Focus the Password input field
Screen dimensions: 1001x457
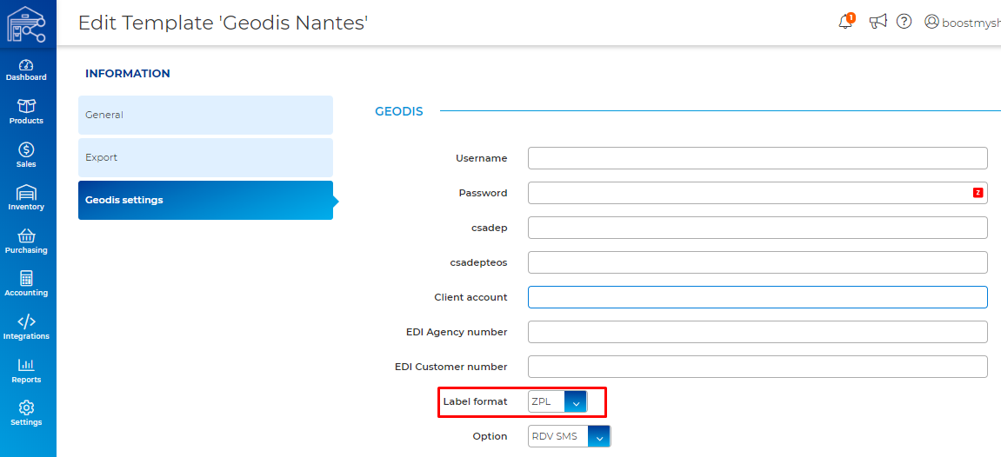pos(757,193)
